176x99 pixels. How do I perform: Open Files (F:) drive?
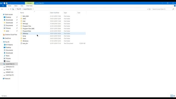8,70
